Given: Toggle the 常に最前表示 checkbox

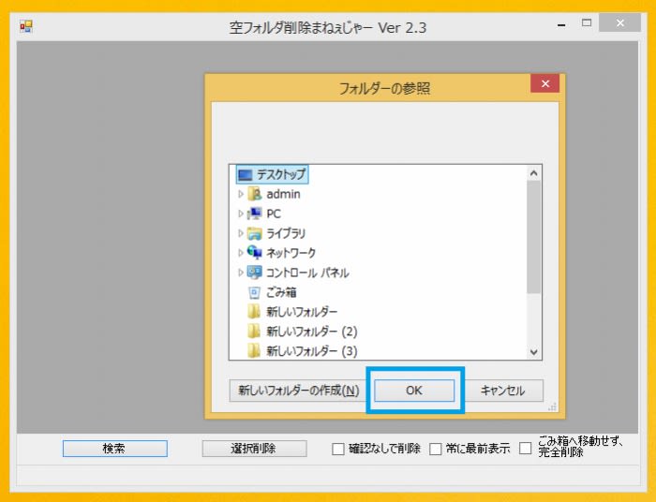Looking at the screenshot, I should [x=435, y=450].
